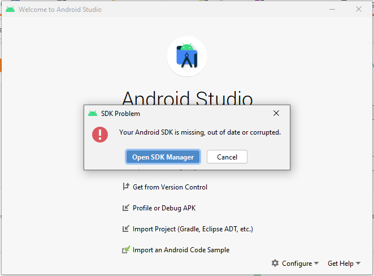Open the Get Help dropdown menu

point(343,264)
